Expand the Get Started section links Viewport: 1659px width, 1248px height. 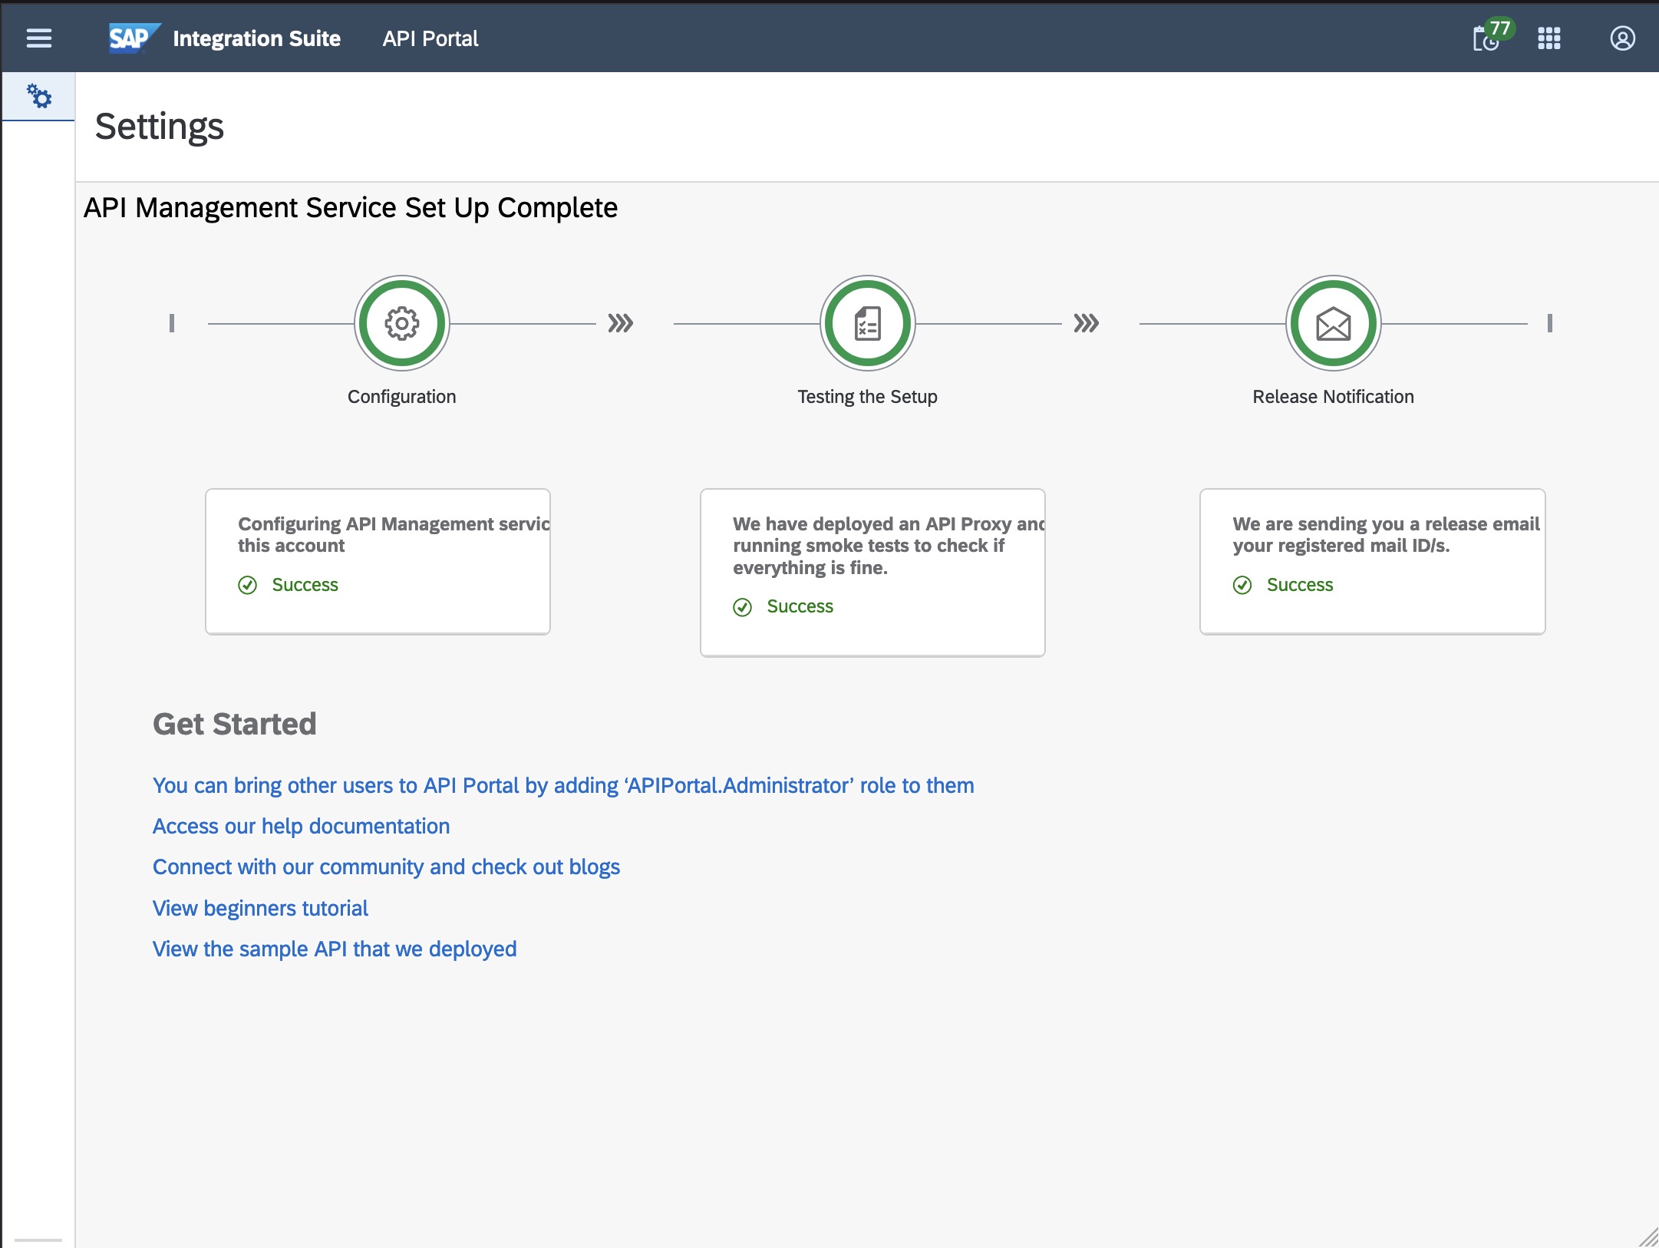tap(233, 724)
